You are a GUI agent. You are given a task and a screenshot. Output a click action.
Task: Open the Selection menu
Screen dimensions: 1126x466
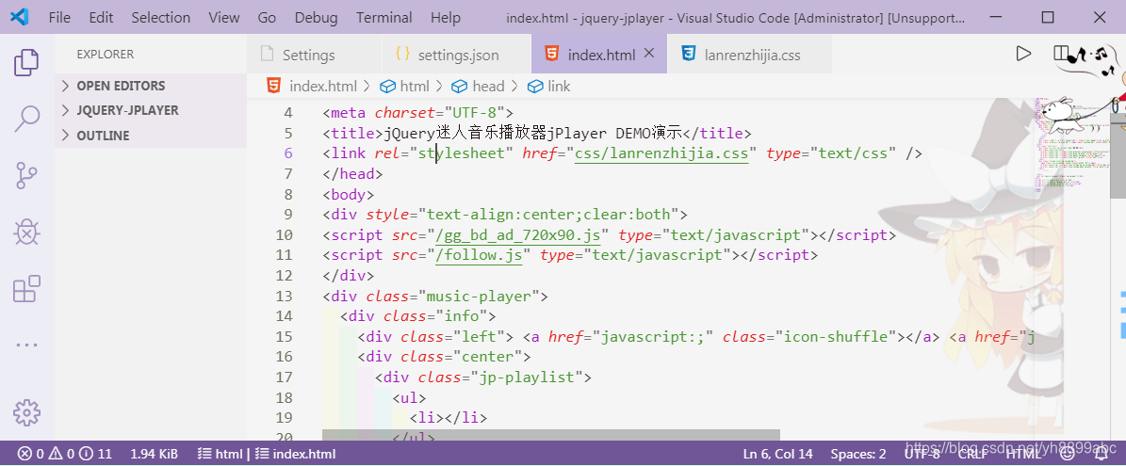click(161, 17)
